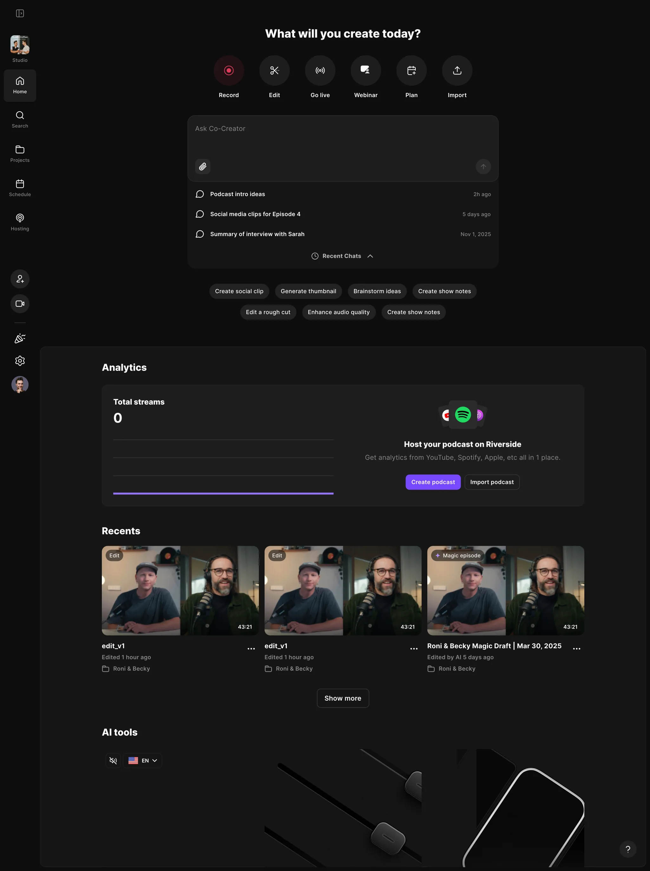Image resolution: width=650 pixels, height=871 pixels.
Task: Open Projects in sidebar
Action: (x=20, y=154)
